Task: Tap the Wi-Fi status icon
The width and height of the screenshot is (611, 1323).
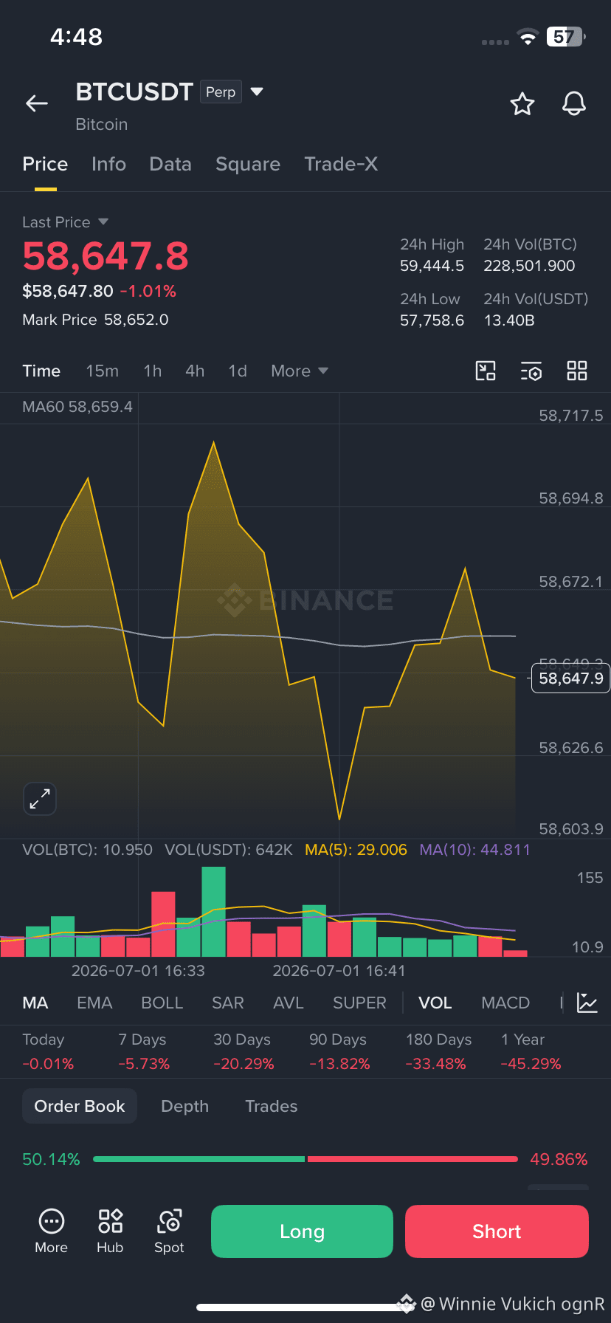Action: 528,37
